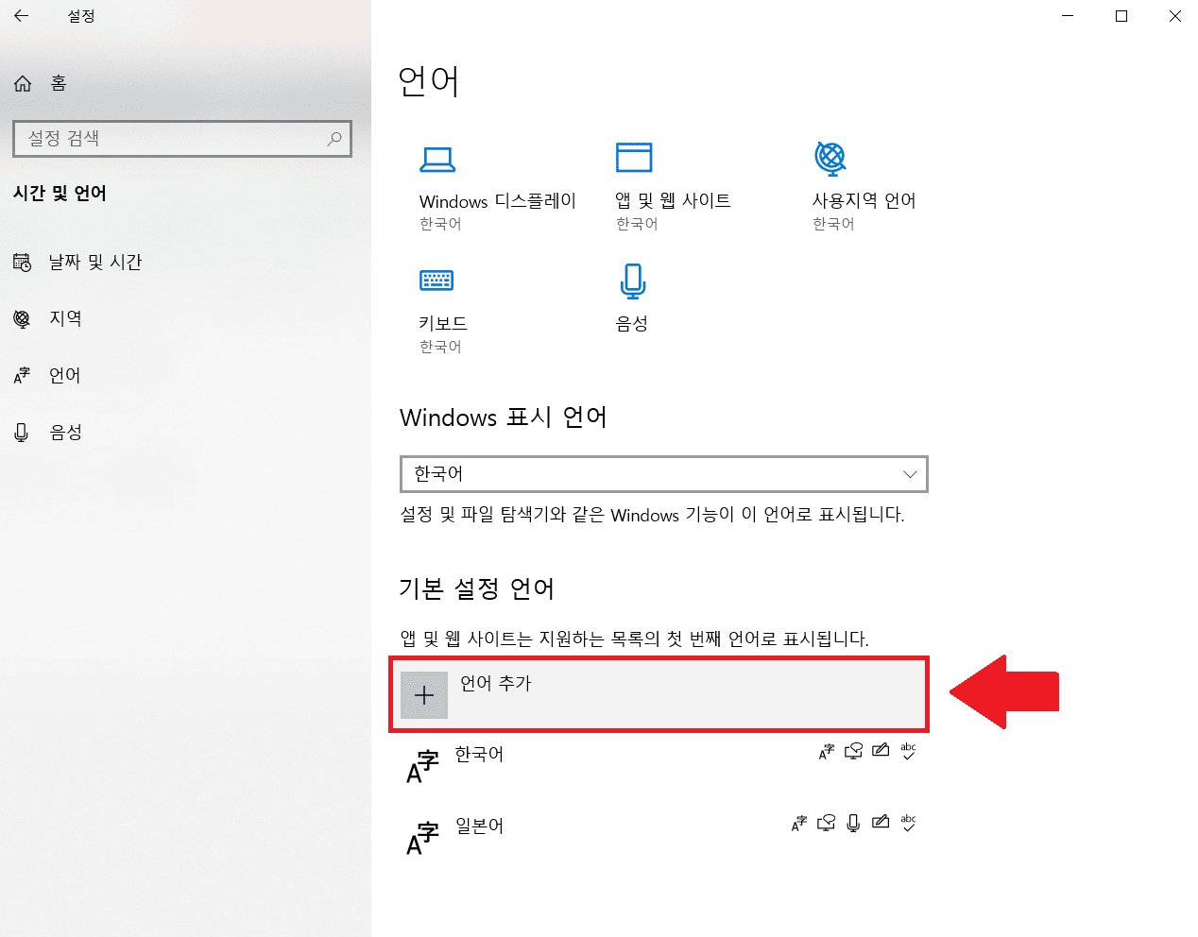The image size is (1198, 937).
Task: Click the plus icon for 언어 추가
Action: coord(424,695)
